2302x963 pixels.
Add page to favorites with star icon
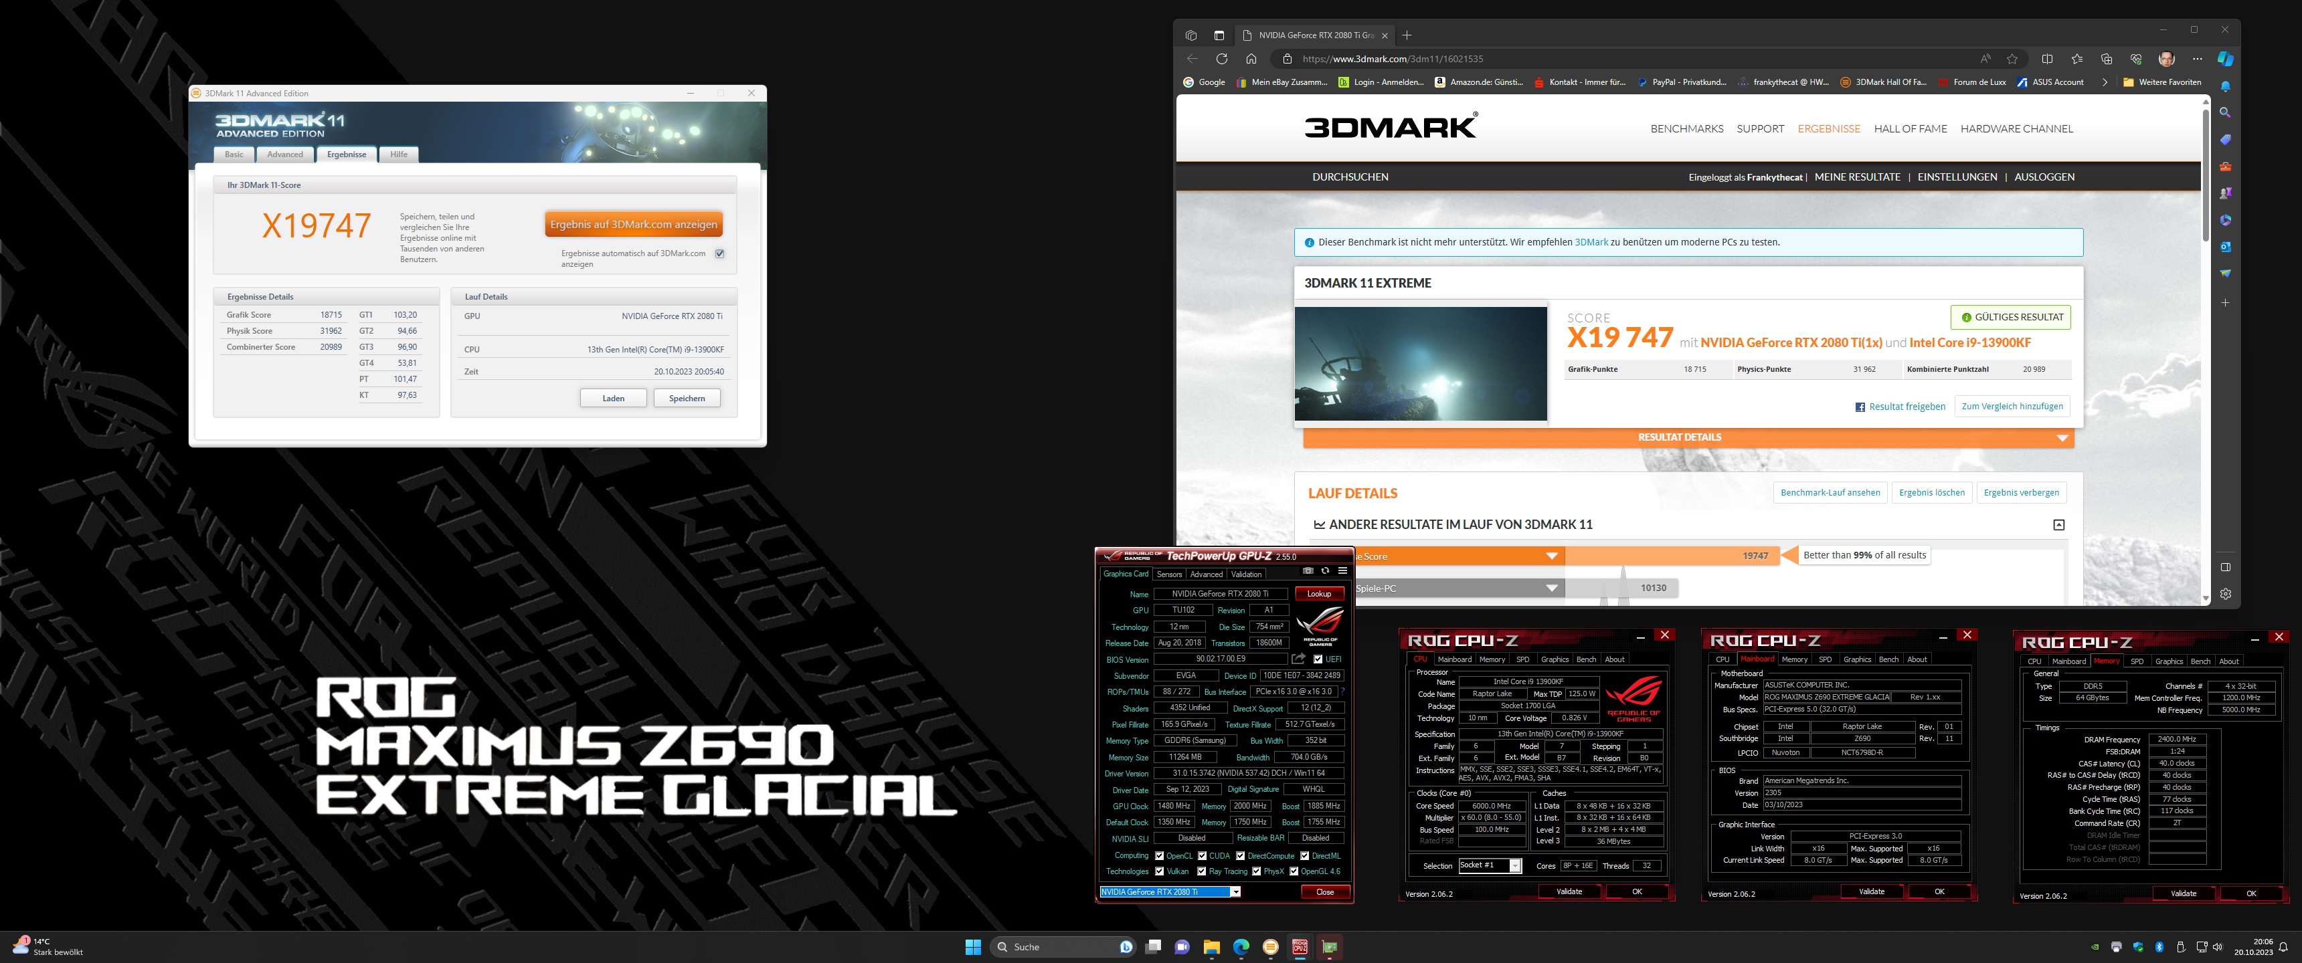(x=2012, y=59)
